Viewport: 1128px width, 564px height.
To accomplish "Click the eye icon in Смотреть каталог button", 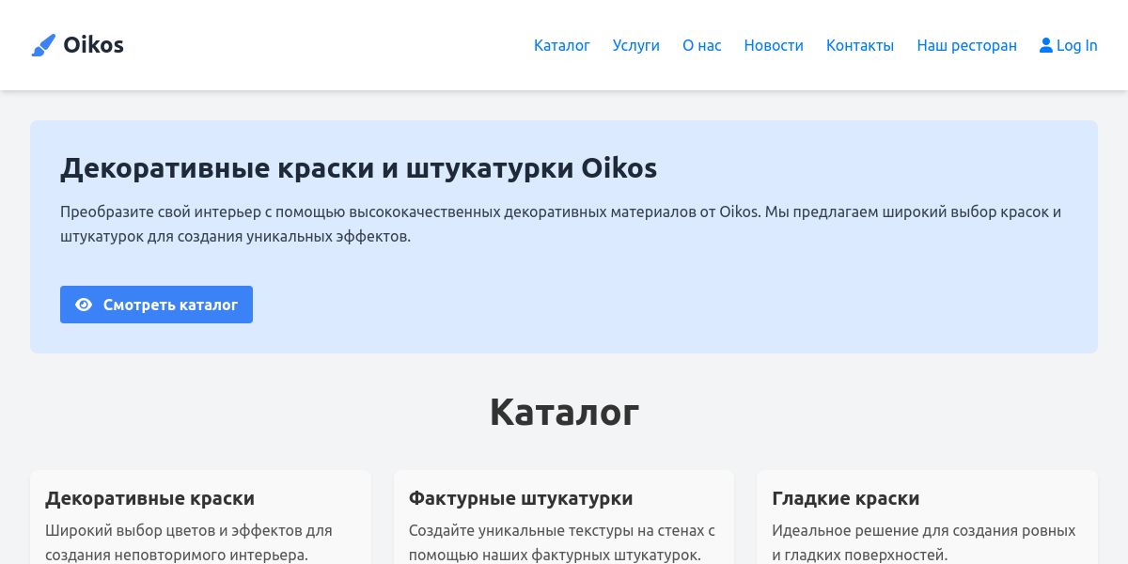I will (x=84, y=305).
